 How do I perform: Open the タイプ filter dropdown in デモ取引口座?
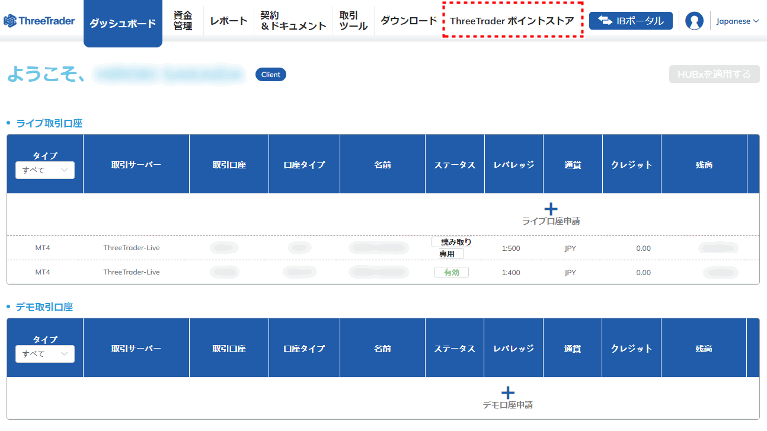(x=45, y=354)
